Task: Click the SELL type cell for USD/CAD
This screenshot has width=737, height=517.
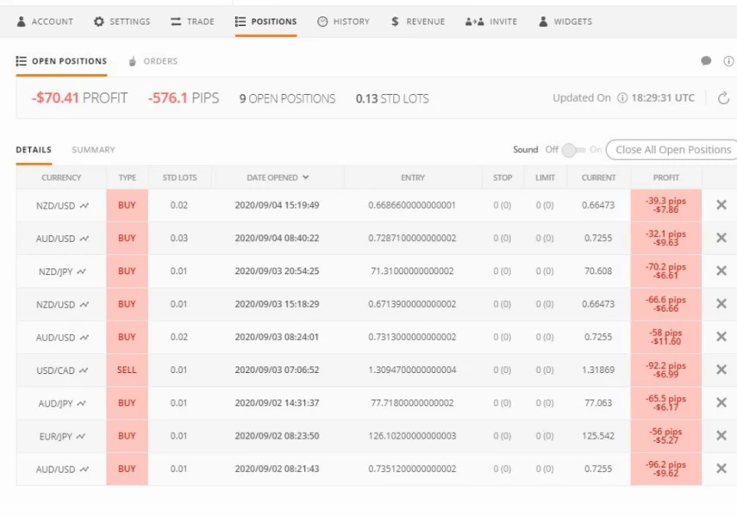Action: [127, 370]
